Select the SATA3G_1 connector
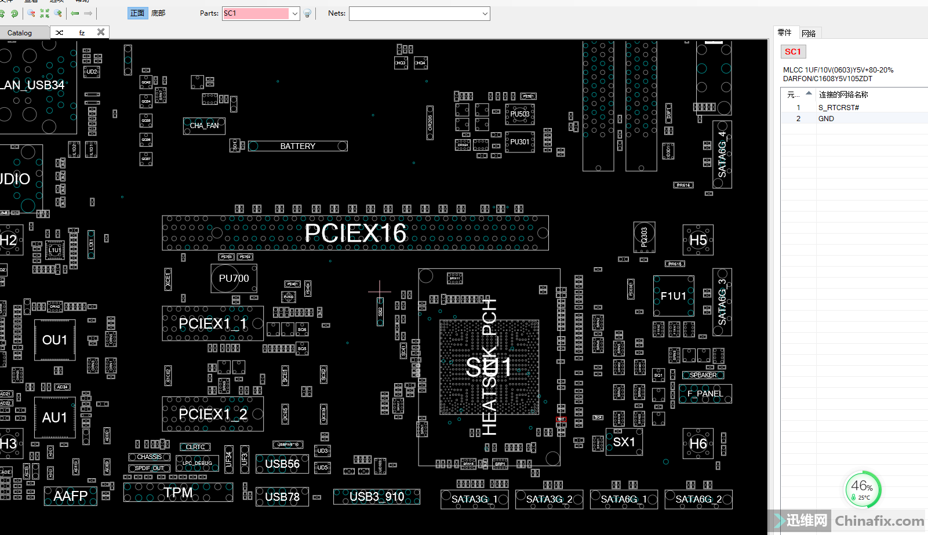The width and height of the screenshot is (928, 535). click(x=475, y=499)
